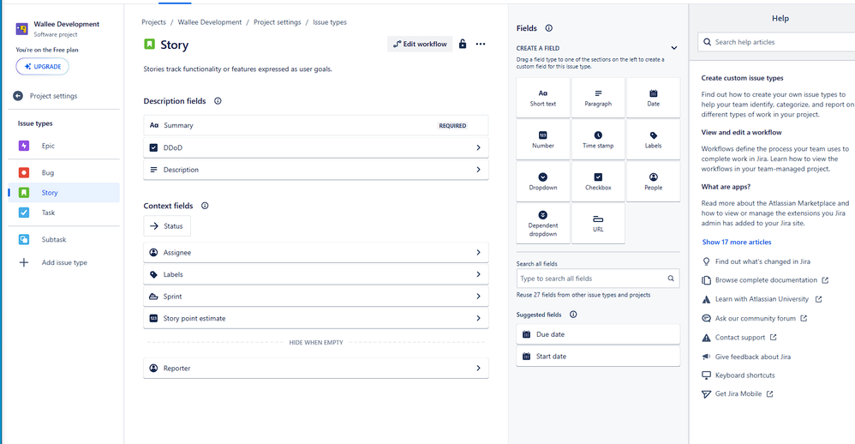855x444 pixels.
Task: Expand the Story point estimate chevron
Action: coord(478,318)
